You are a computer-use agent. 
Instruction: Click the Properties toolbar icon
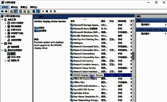click(21, 11)
